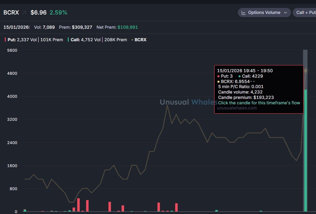Click the 800 y-axis label
Viewport: 316px width, 214px height.
coord(13,189)
